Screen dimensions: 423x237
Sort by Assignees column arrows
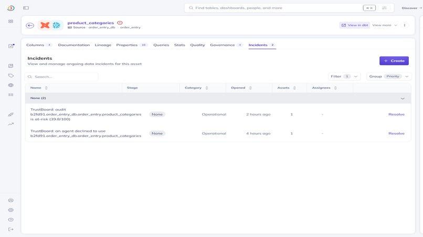(x=335, y=88)
